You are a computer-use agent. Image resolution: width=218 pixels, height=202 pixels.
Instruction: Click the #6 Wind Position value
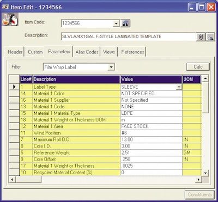[151, 133]
